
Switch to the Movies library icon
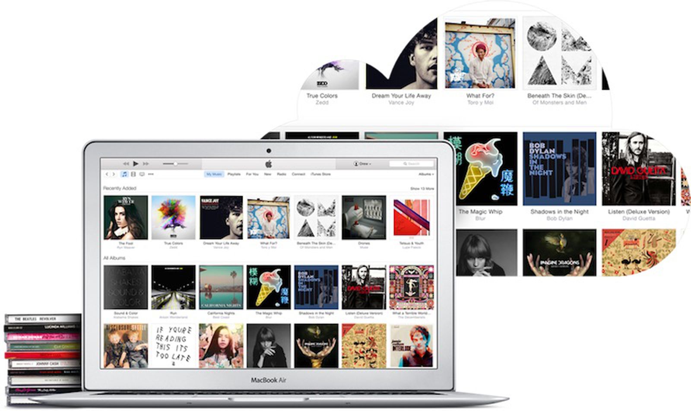(x=133, y=174)
